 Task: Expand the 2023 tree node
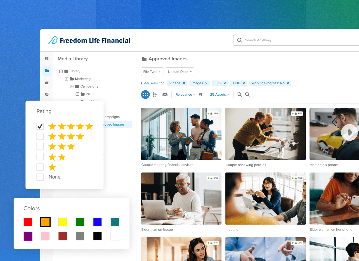[x=77, y=94]
